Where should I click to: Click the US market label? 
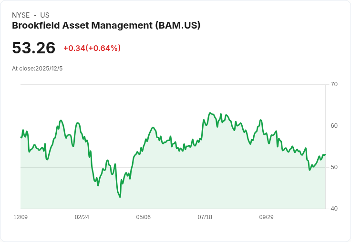click(x=45, y=15)
